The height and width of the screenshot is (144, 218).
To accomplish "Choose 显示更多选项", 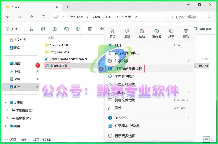I will coord(149,136).
